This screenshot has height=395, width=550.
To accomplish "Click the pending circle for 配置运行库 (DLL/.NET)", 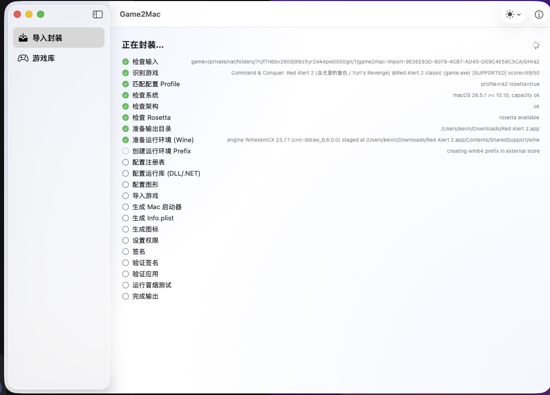I will click(x=125, y=174).
